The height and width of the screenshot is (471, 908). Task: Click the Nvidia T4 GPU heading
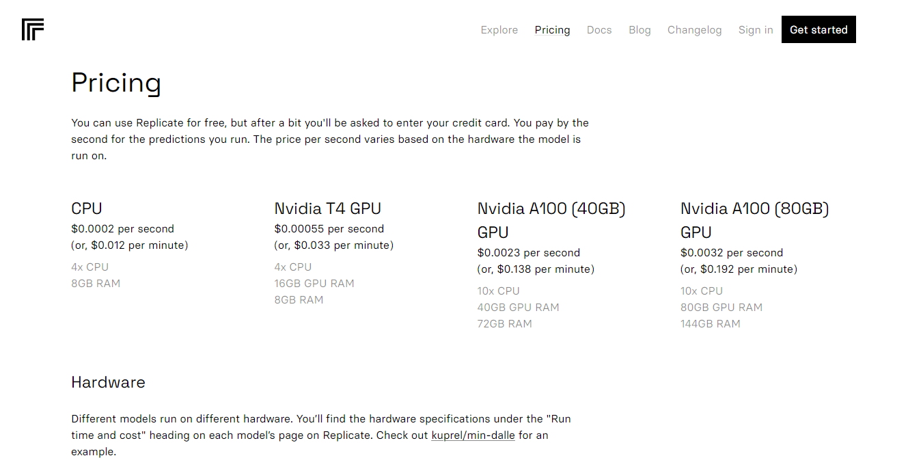(x=328, y=208)
